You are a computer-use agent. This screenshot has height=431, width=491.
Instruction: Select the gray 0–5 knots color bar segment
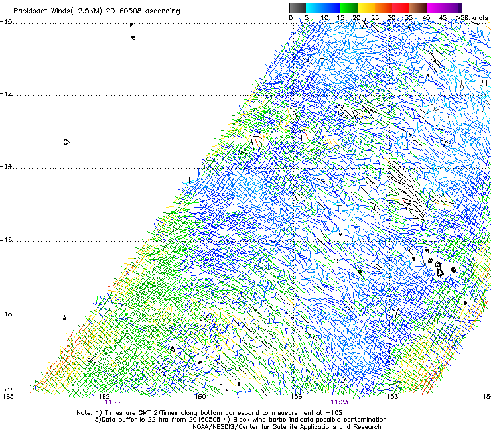297,8
